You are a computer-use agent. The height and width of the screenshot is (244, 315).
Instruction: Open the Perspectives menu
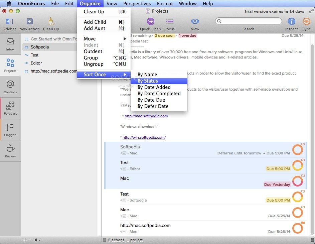tap(137, 4)
